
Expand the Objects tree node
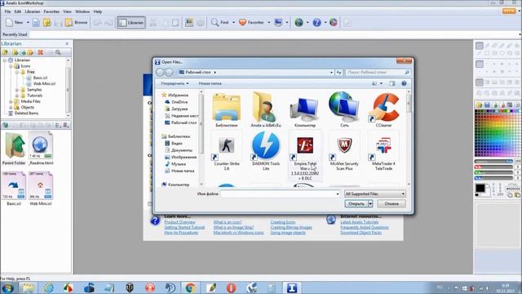(11, 107)
